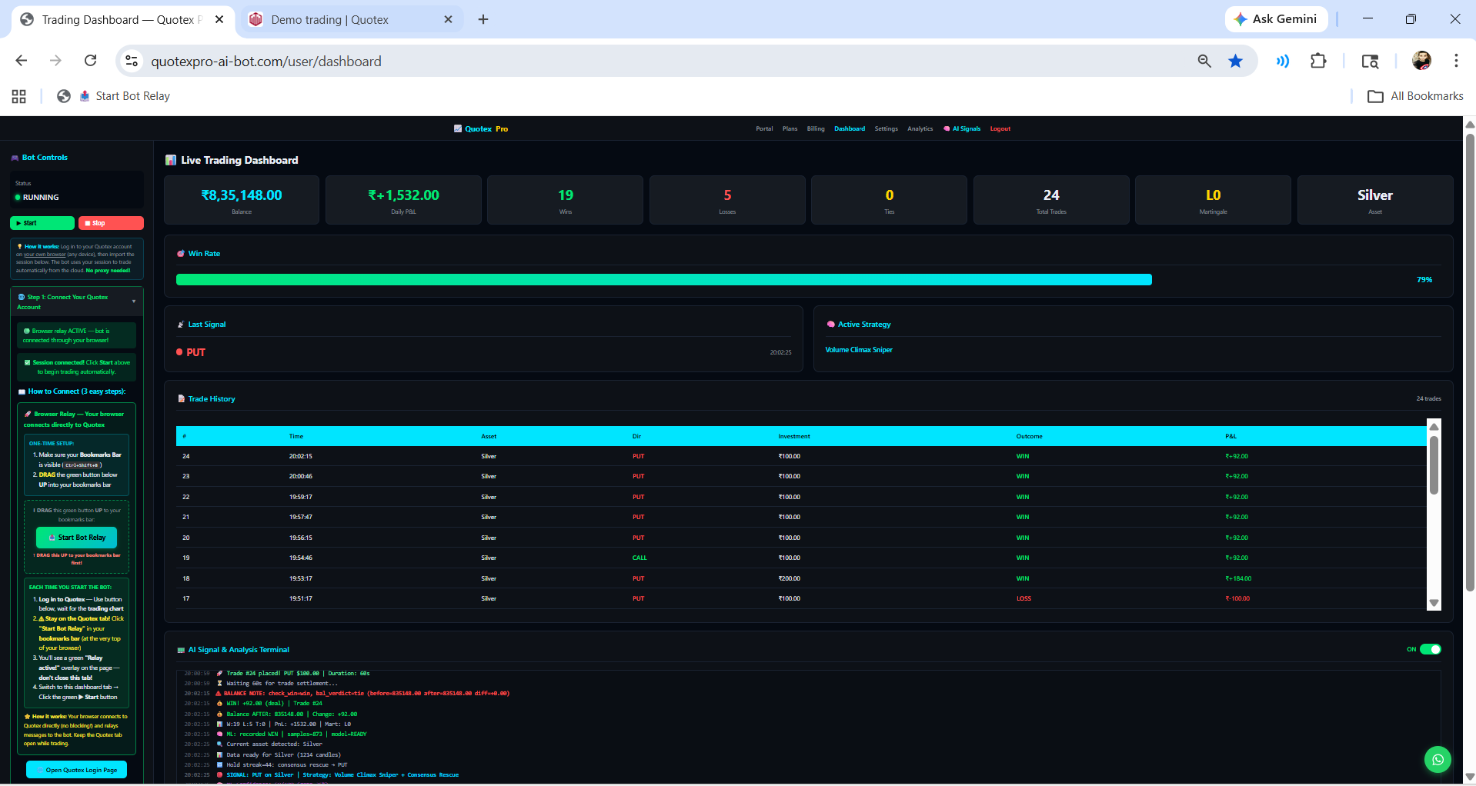Open the WhatsApp chat floating button

pyautogui.click(x=1437, y=760)
